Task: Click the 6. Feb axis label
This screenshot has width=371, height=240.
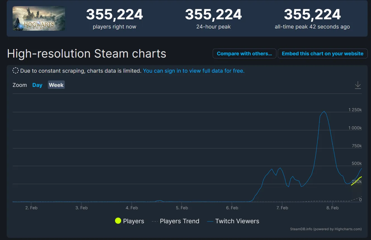Action: tap(232, 208)
